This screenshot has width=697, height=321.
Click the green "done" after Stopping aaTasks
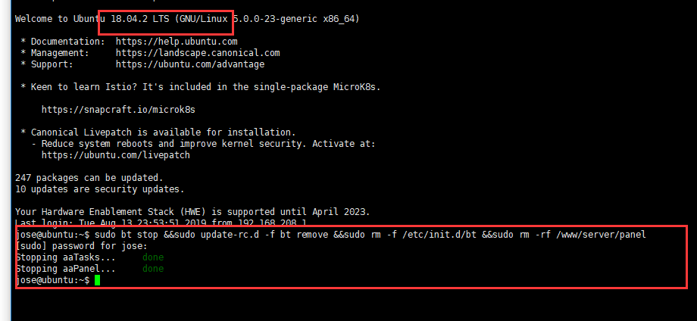click(x=152, y=257)
